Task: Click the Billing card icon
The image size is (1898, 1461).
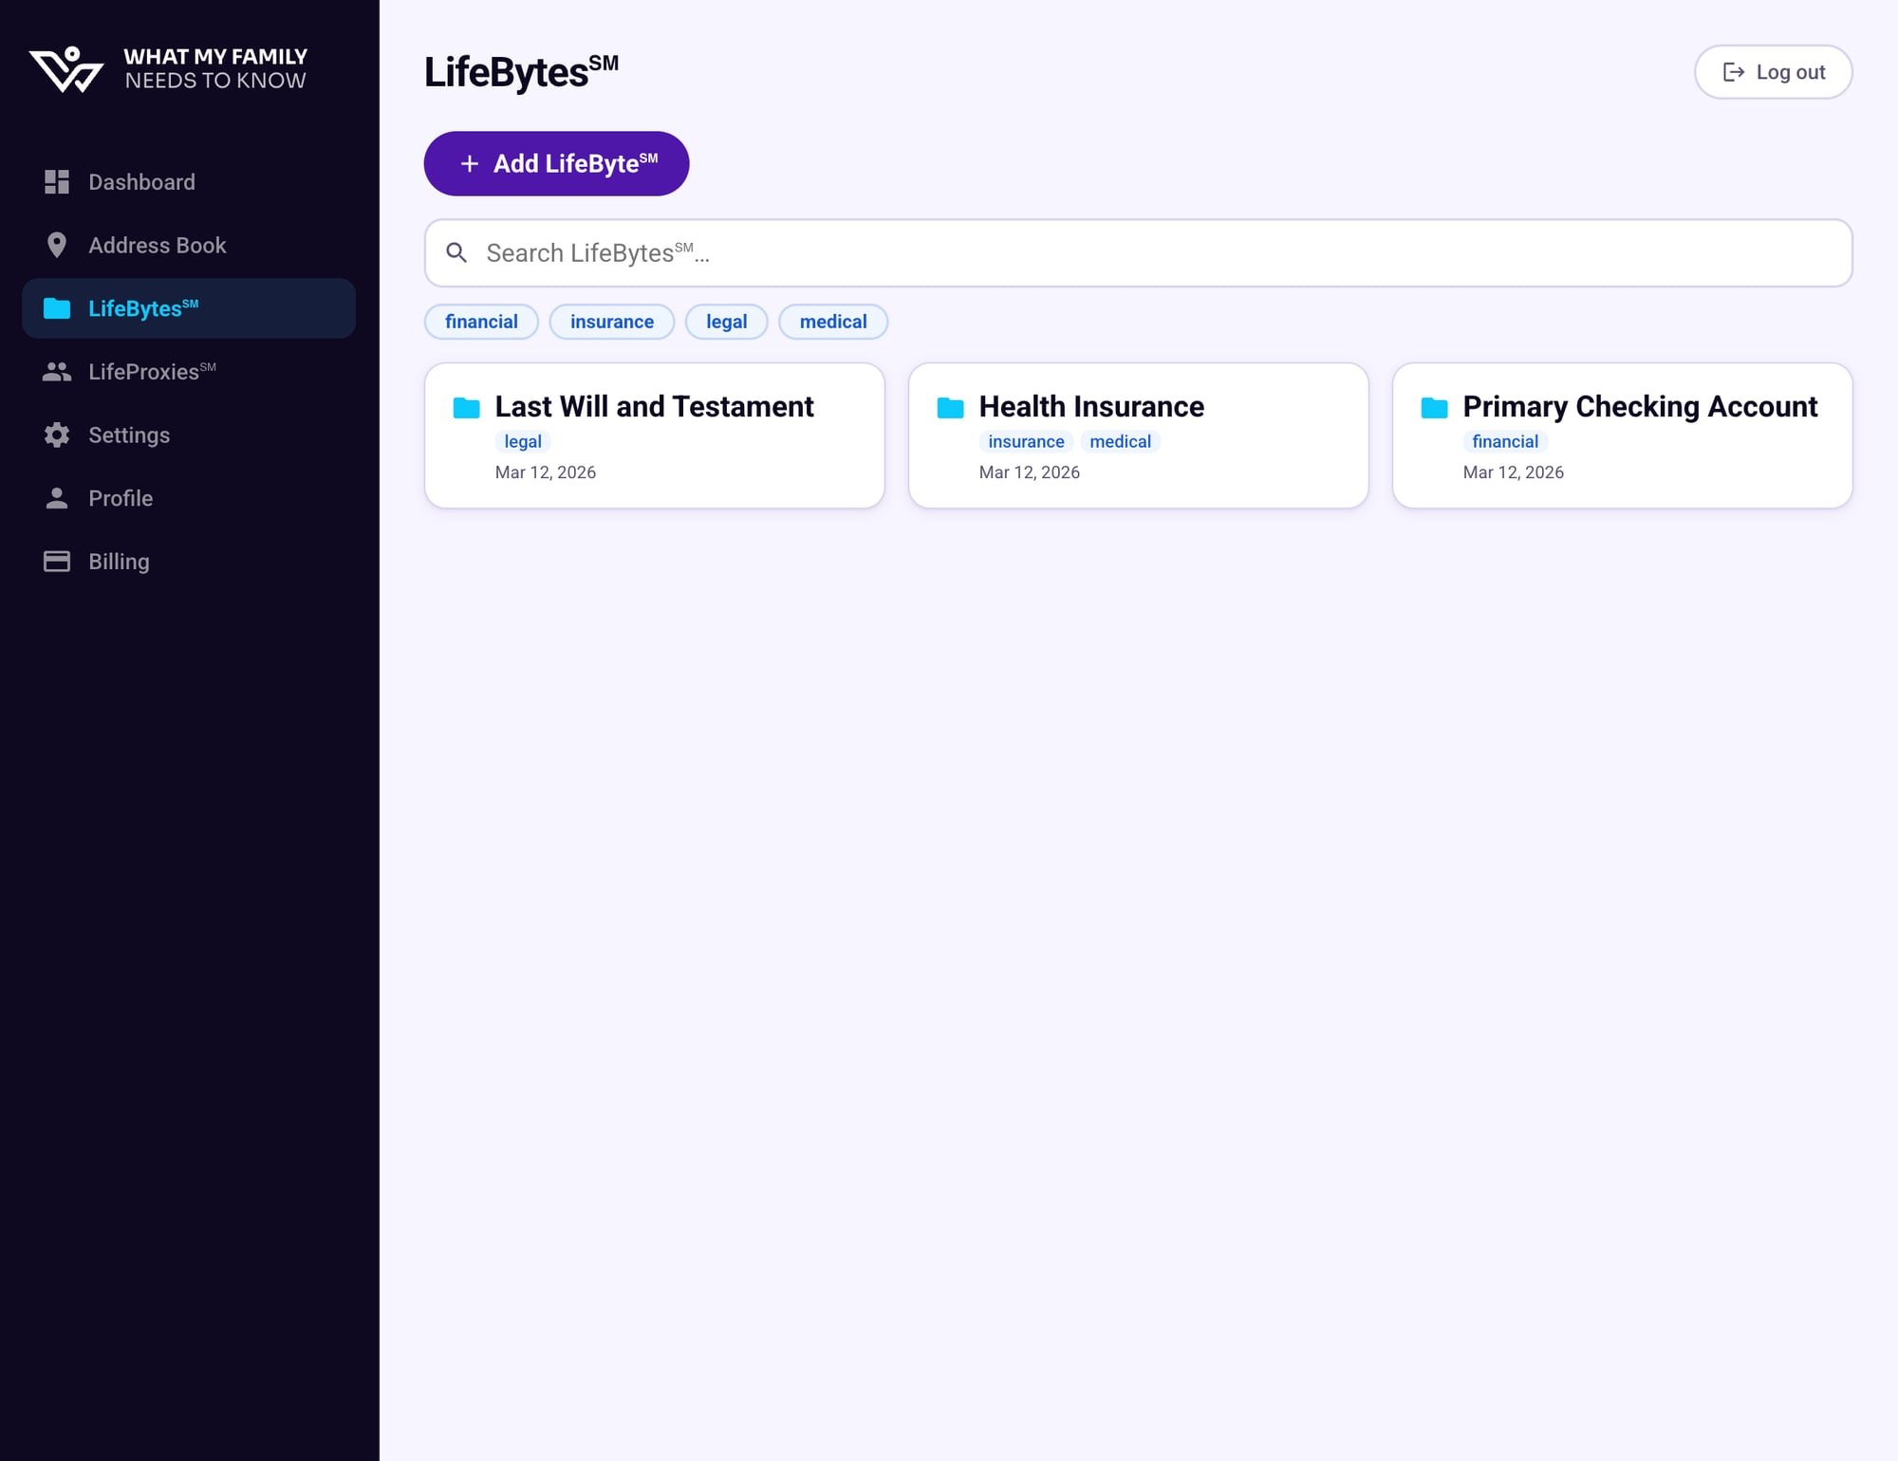Action: pyautogui.click(x=56, y=561)
